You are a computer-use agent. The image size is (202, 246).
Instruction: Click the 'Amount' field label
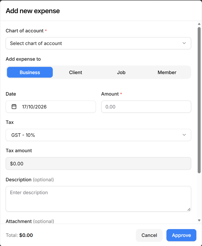click(110, 94)
